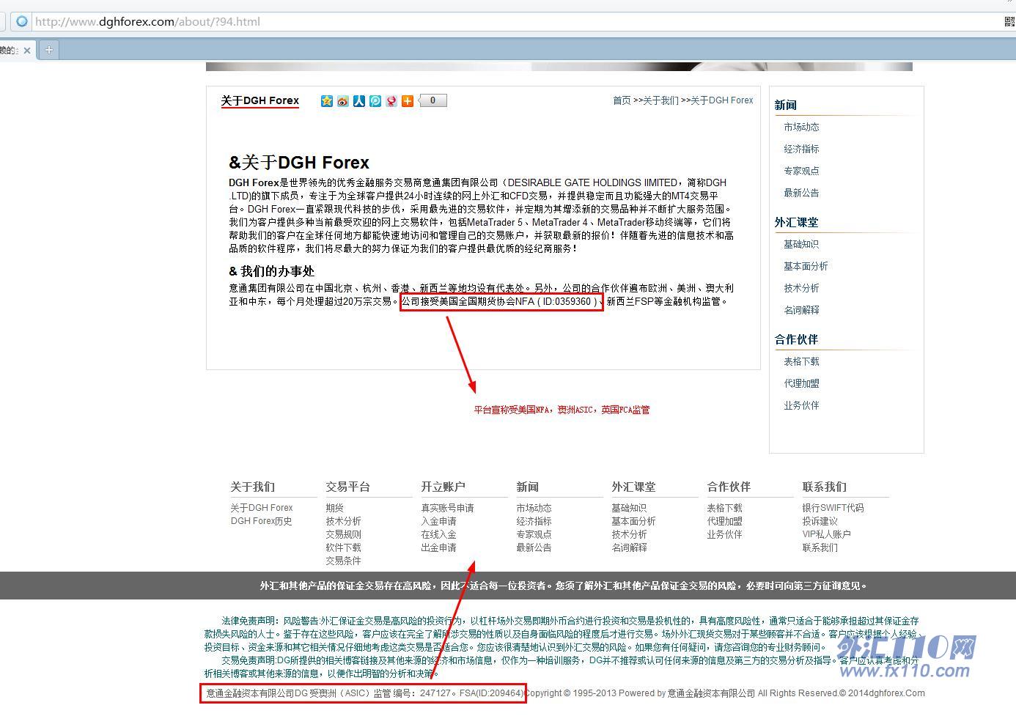Share the page to Sina Weibo

[343, 101]
